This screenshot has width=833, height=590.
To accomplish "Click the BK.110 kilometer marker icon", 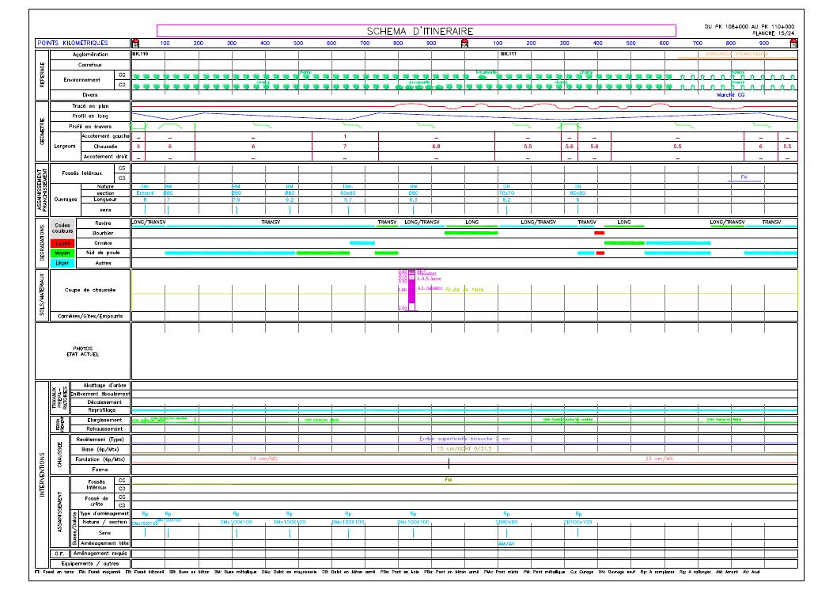I will click(134, 44).
